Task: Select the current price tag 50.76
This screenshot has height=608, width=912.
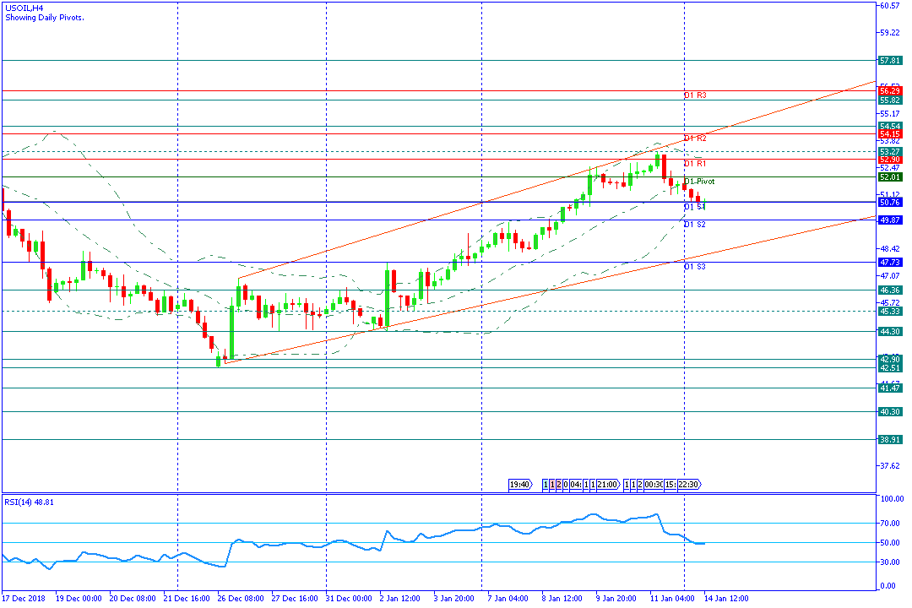Action: coord(890,203)
